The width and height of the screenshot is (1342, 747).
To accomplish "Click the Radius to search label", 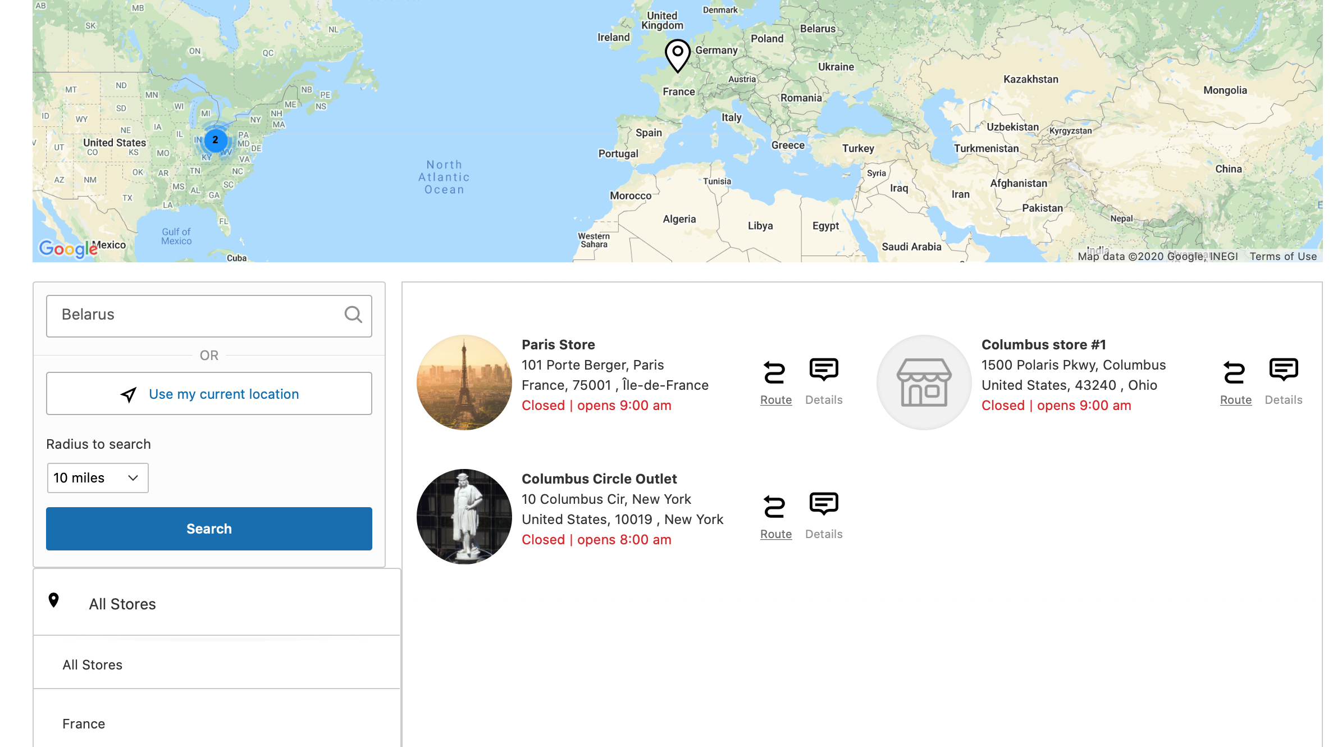I will coord(98,444).
